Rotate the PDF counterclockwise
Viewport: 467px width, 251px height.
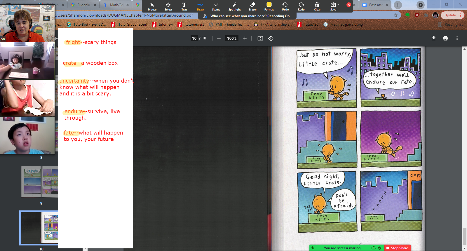(271, 38)
